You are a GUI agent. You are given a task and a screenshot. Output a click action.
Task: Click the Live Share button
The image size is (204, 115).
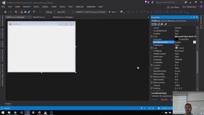pyautogui.click(x=173, y=7)
